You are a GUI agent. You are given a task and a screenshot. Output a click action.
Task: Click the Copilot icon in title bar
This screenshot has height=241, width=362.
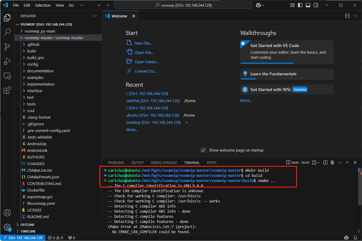coord(258,5)
